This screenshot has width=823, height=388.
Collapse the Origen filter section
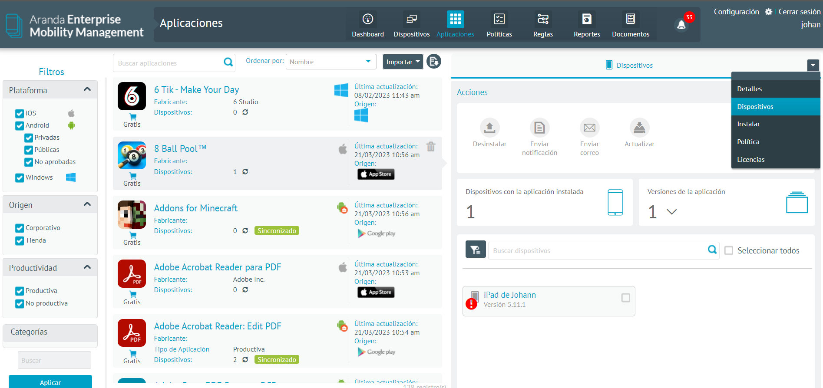point(87,204)
